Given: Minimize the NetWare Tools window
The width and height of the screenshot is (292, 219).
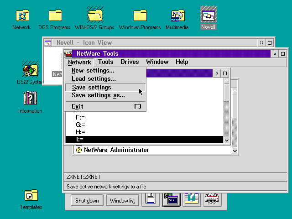Looking at the screenshot, I should (275, 54).
